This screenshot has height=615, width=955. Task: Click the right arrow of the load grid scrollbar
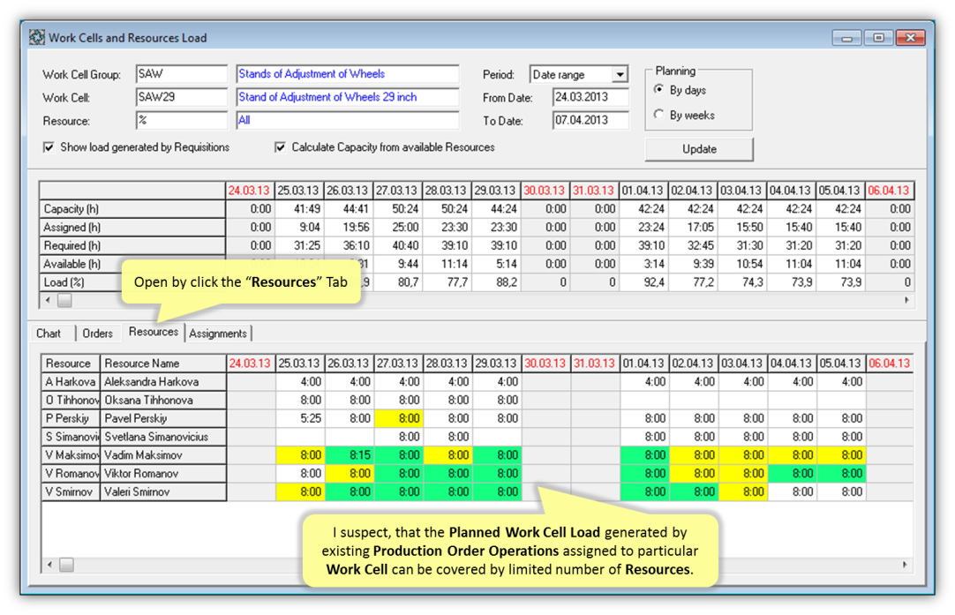(x=906, y=300)
